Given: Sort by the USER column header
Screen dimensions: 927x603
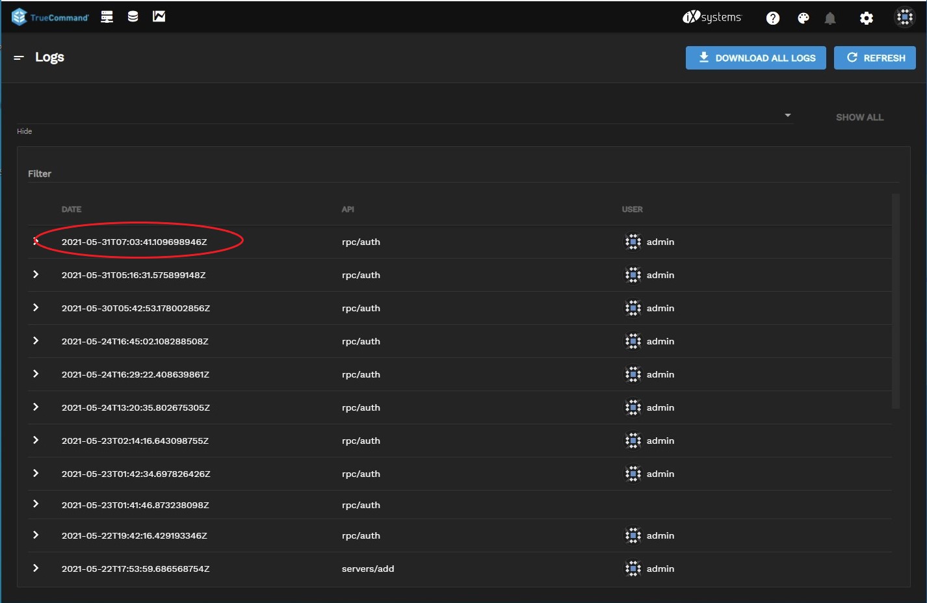Looking at the screenshot, I should [x=632, y=209].
